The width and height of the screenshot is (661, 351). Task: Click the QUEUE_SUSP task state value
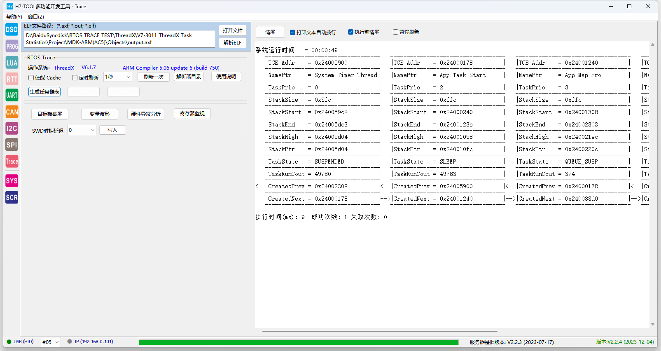582,161
